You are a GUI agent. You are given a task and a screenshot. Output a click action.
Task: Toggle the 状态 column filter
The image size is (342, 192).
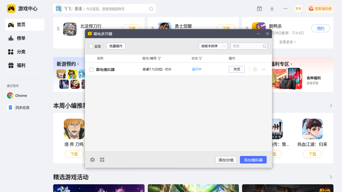(x=201, y=58)
